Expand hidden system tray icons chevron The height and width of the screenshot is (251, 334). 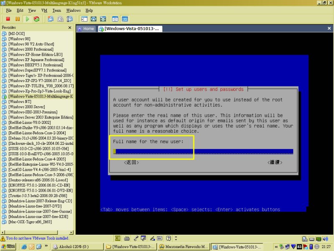276,247
